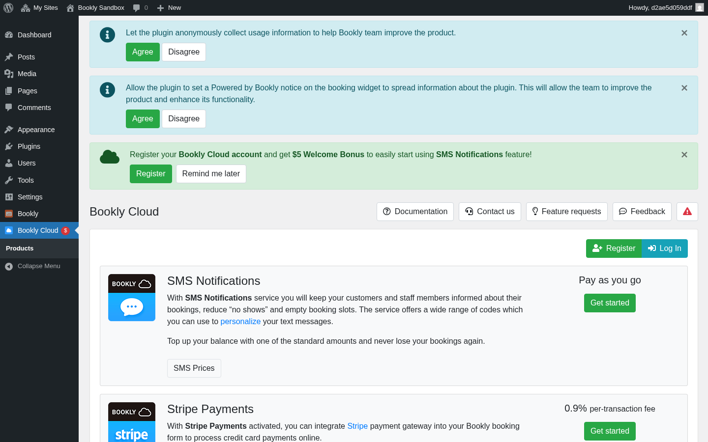Follow the personalize link
The height and width of the screenshot is (442, 708).
240,322
